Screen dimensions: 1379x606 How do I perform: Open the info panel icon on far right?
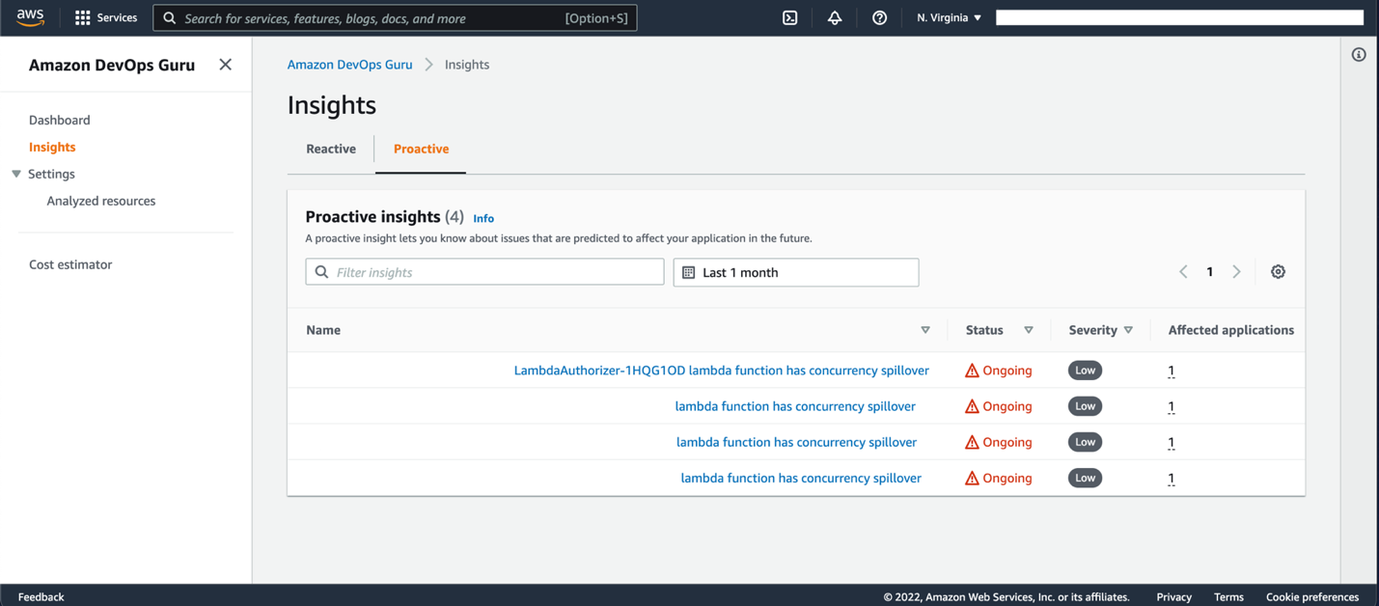pyautogui.click(x=1359, y=54)
